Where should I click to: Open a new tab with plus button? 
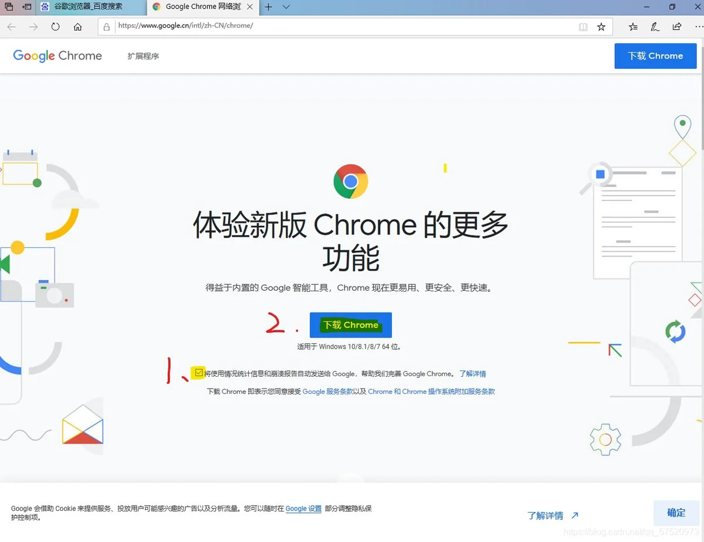(269, 7)
